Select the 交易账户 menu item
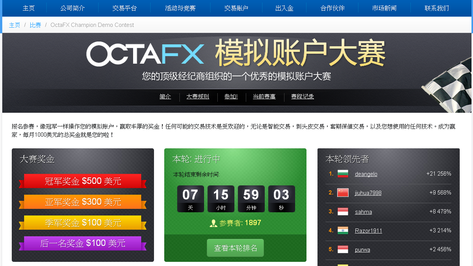The image size is (473, 266). click(x=236, y=8)
